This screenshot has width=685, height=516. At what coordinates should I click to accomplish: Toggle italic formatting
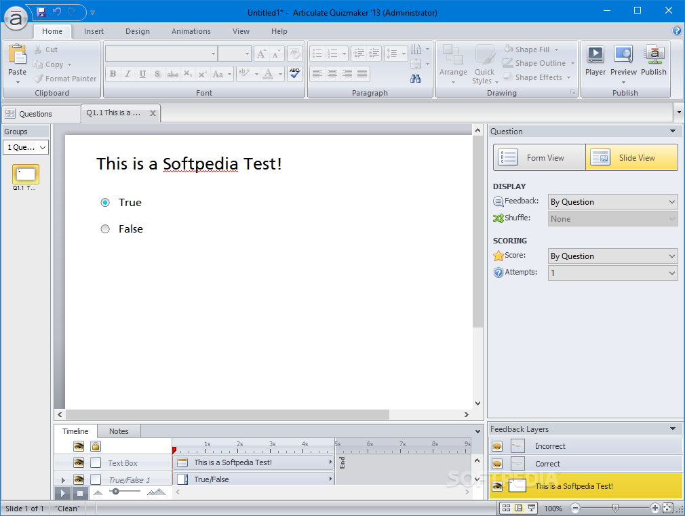(128, 74)
